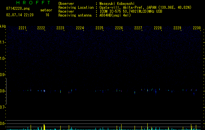Click the 2221 time marker

(22, 28)
